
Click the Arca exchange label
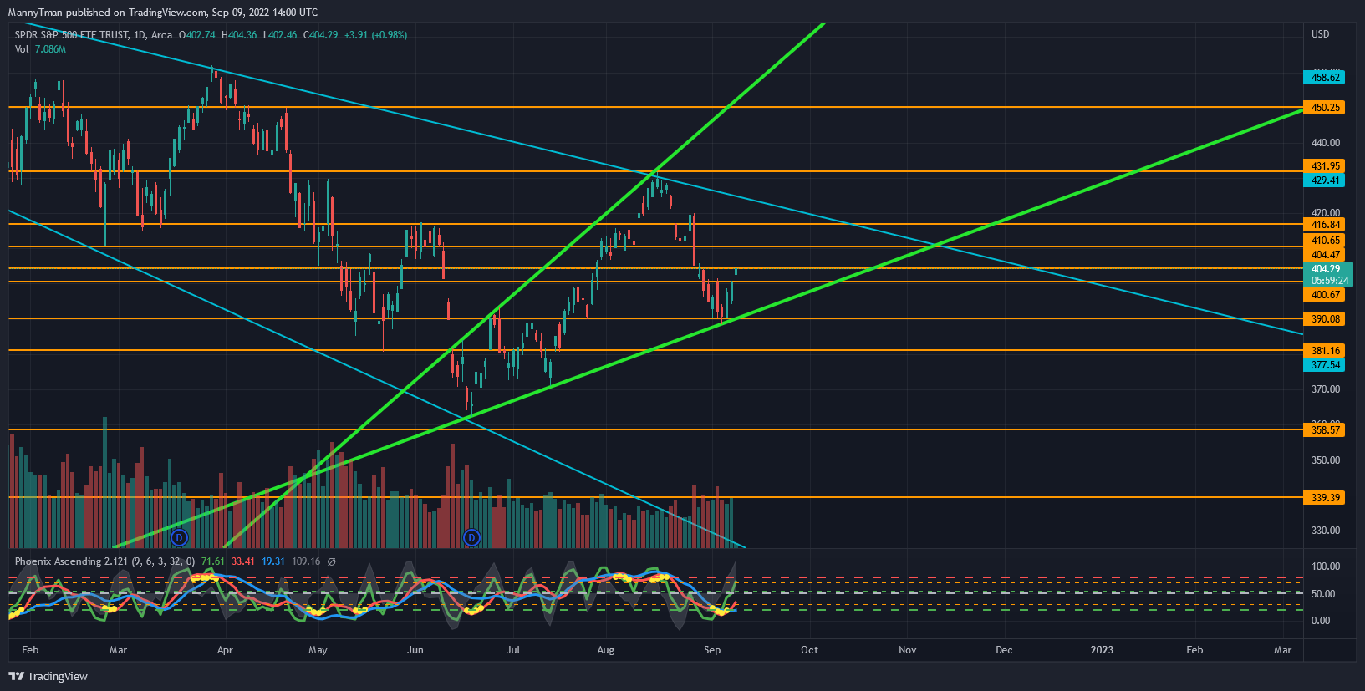[162, 35]
